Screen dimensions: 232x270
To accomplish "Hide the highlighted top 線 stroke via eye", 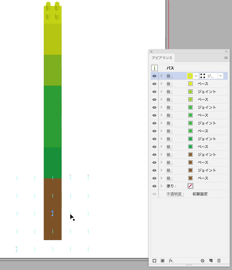I will coord(154,76).
